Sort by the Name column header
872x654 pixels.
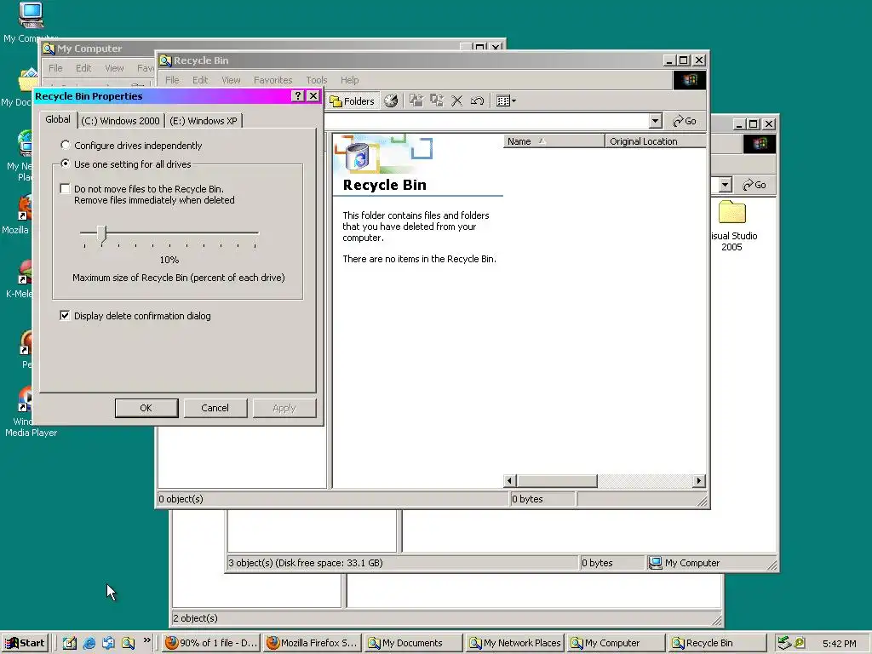554,141
